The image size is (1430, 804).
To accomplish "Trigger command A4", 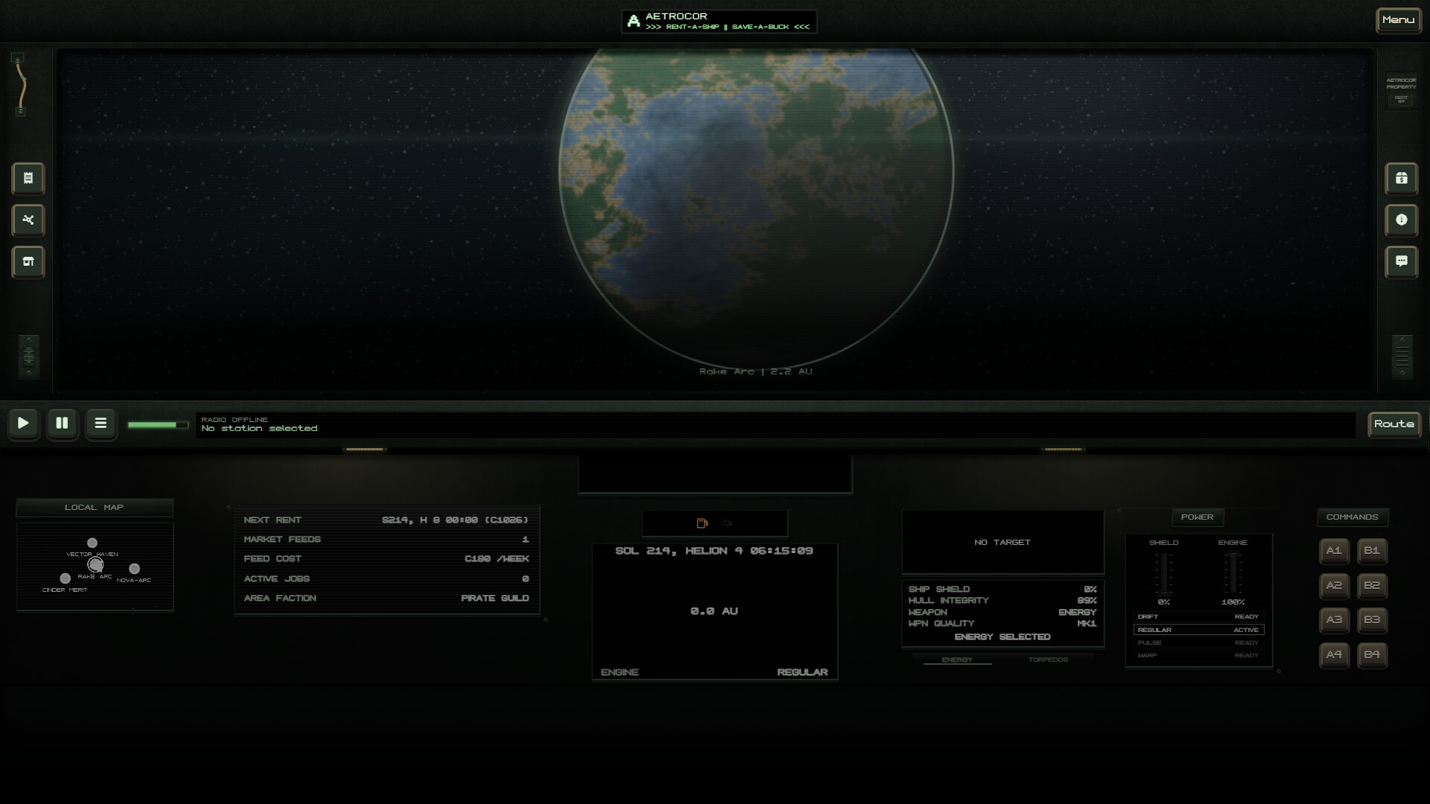I will point(1334,655).
